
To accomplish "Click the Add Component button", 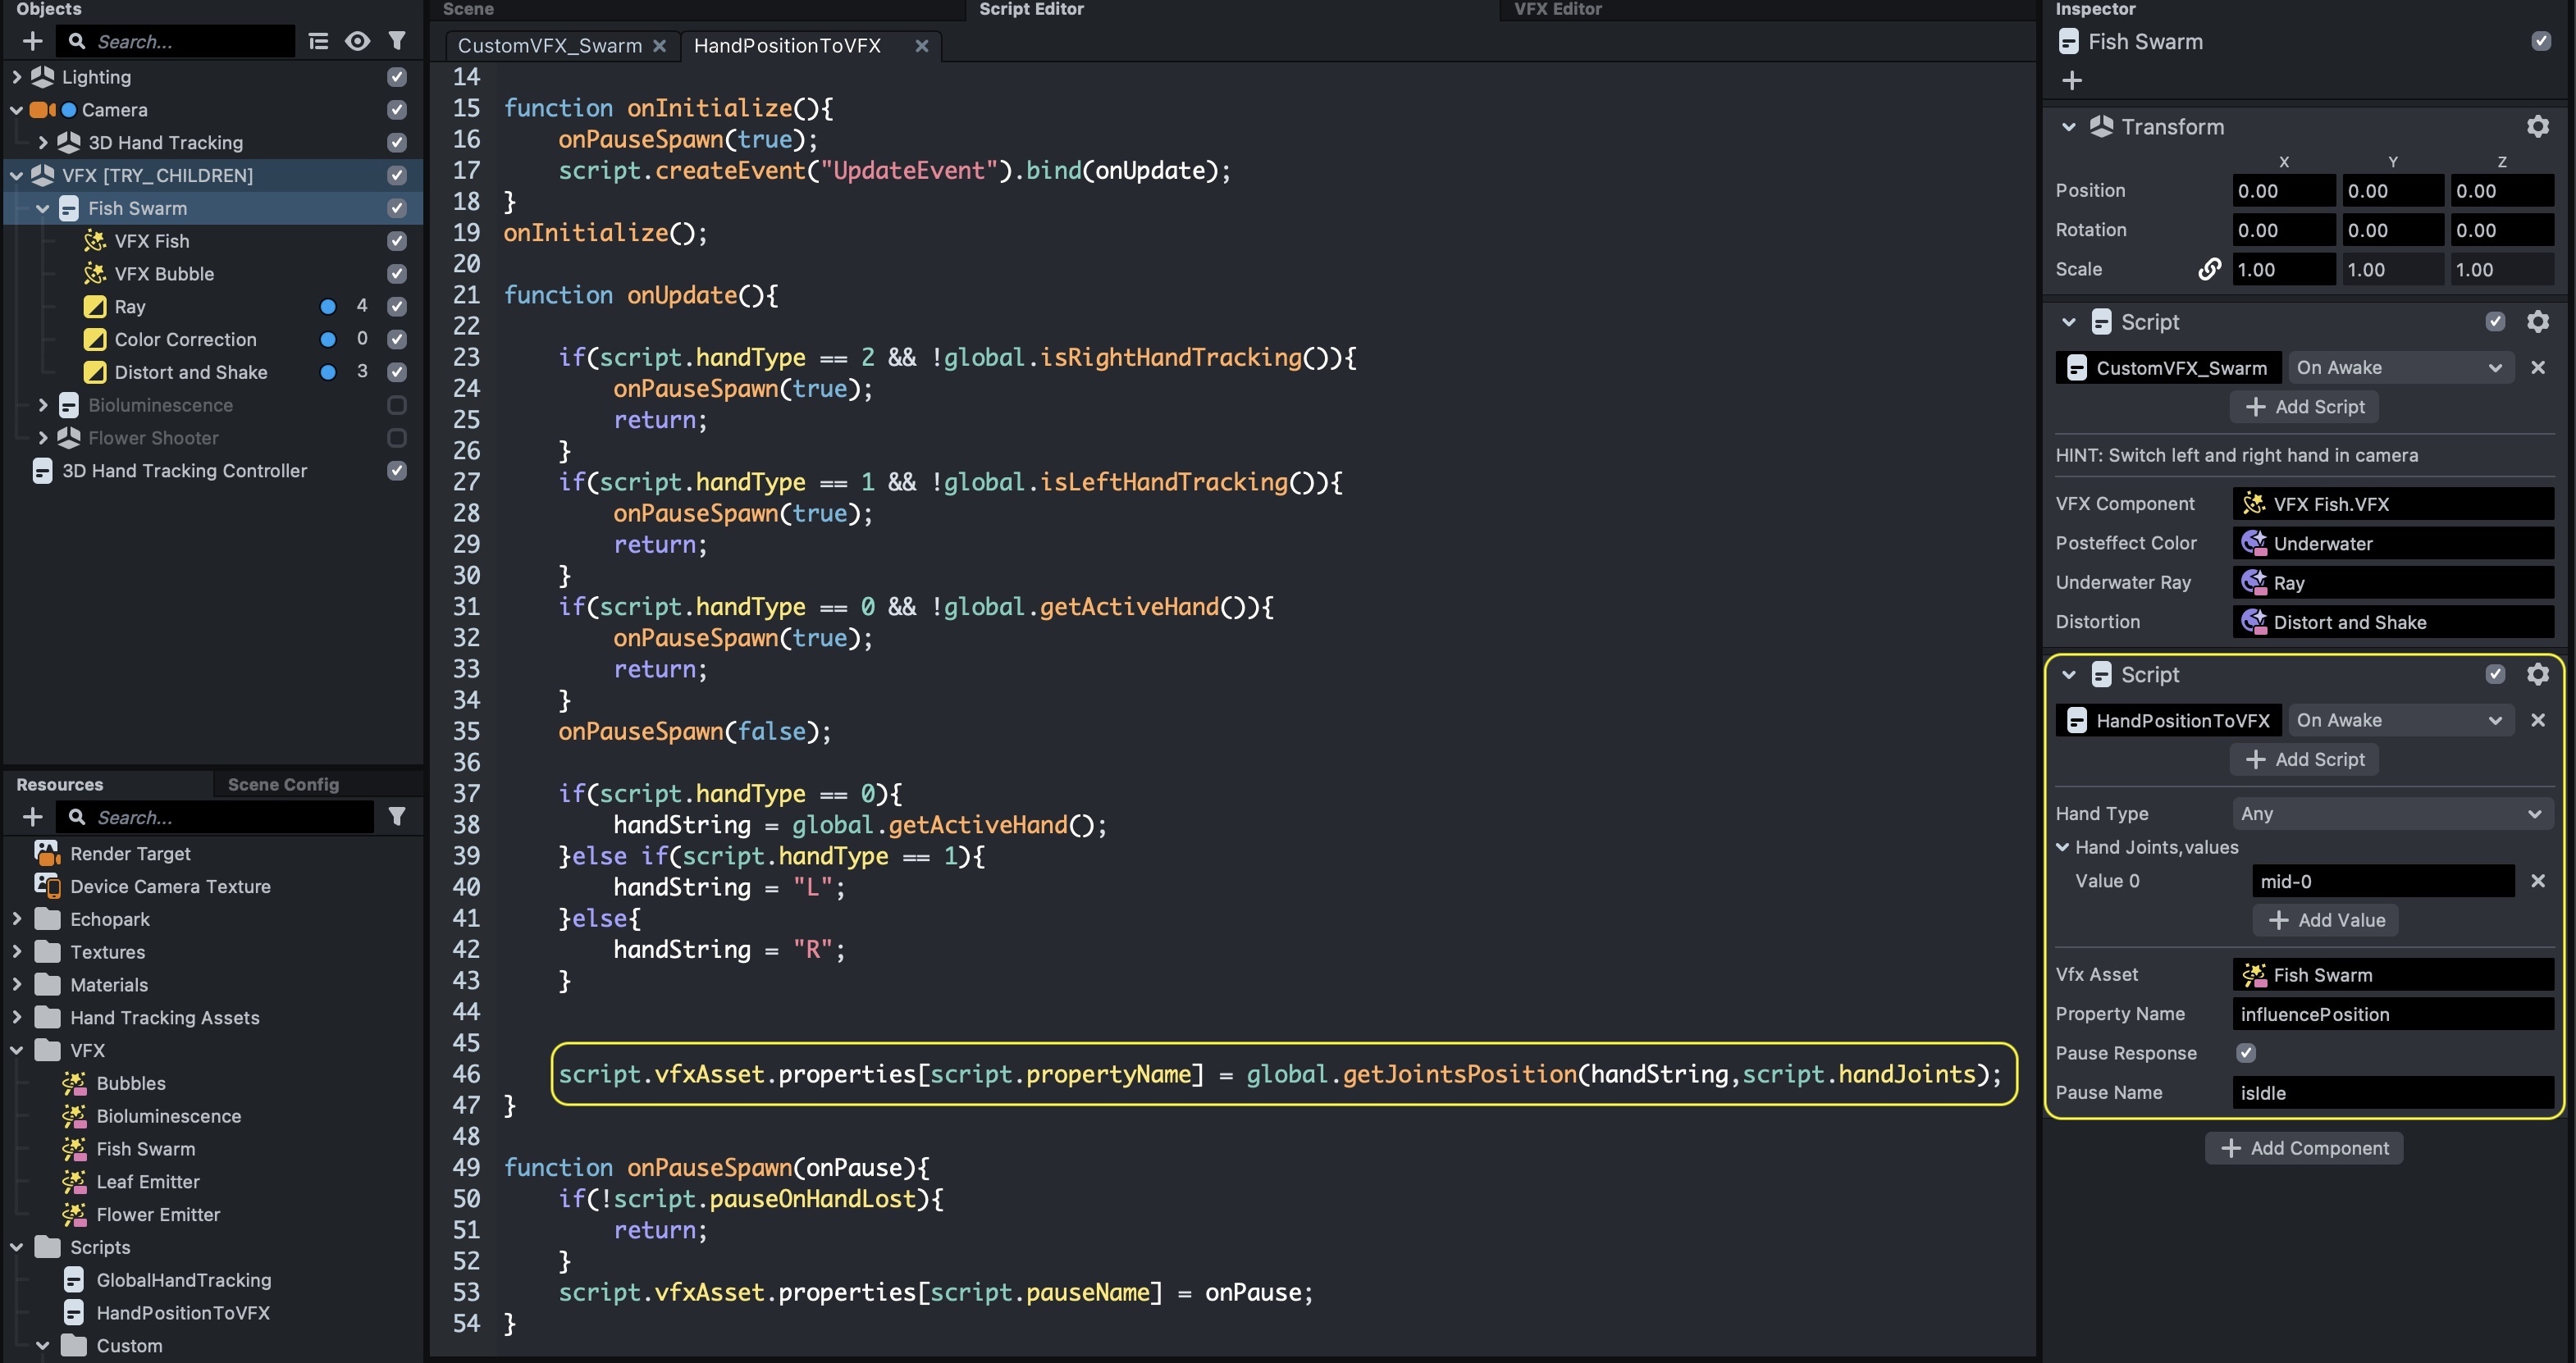I will click(2304, 1148).
